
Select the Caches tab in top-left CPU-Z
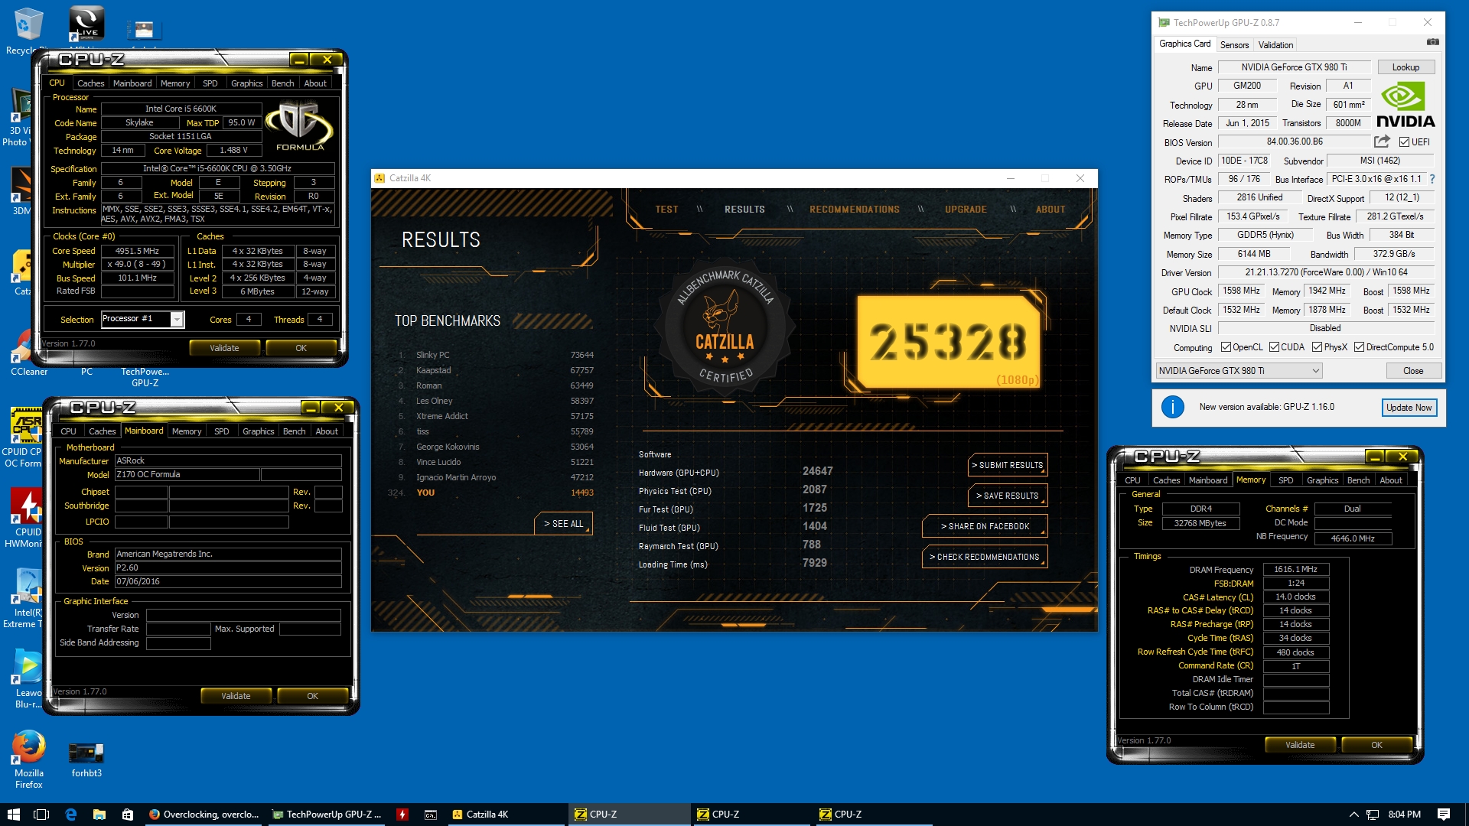tap(90, 83)
